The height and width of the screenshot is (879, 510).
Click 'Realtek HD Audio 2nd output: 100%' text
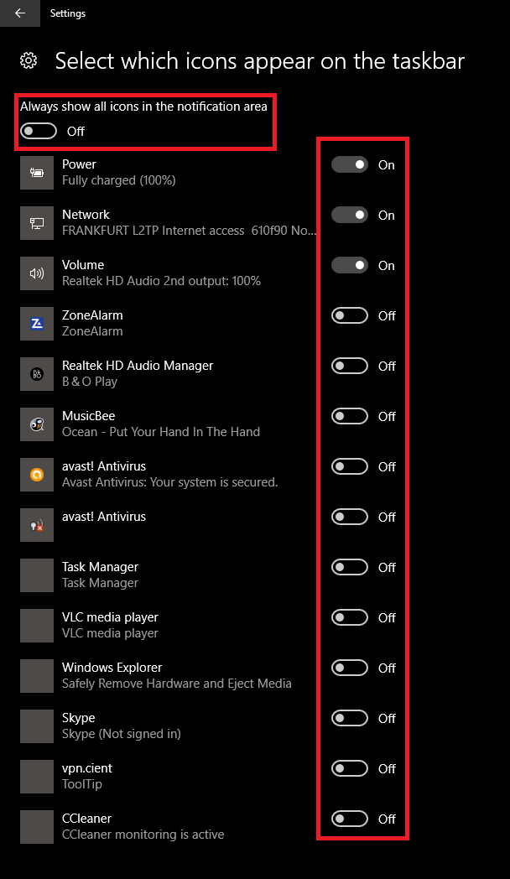coord(161,281)
